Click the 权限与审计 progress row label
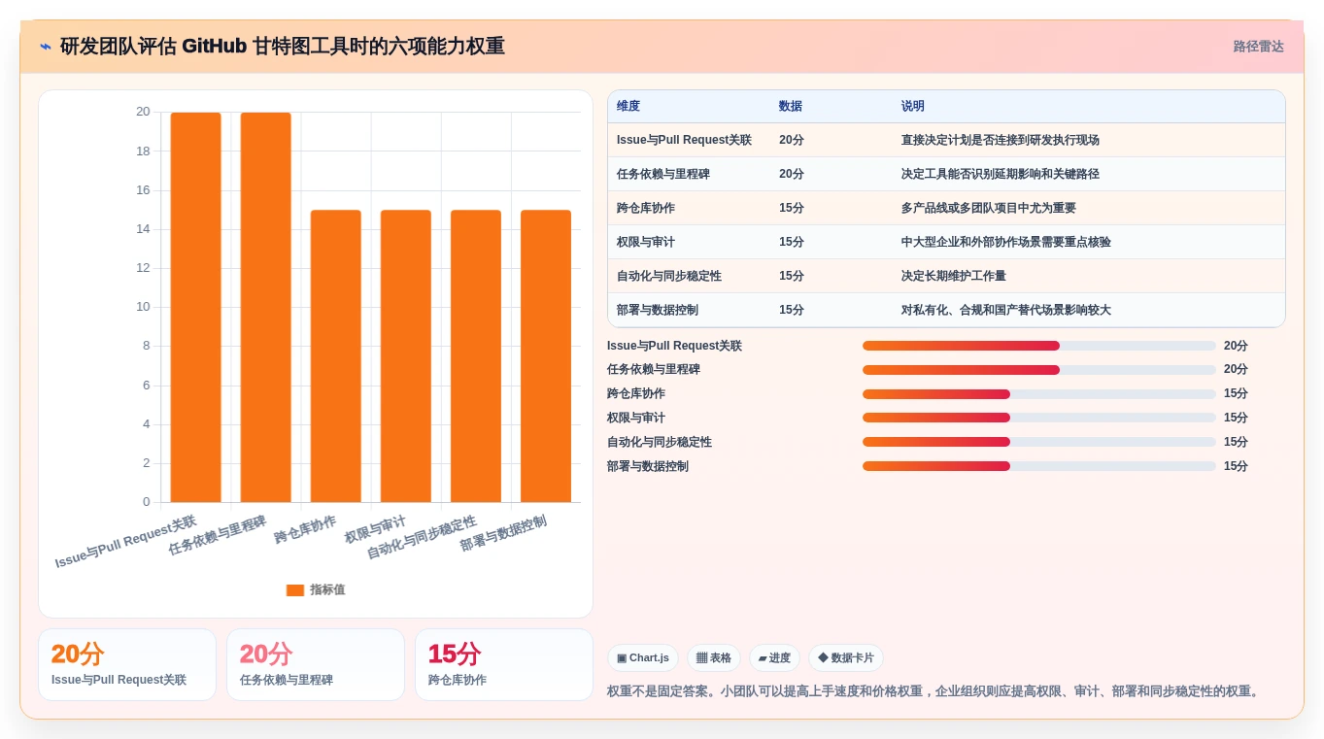 coord(636,418)
